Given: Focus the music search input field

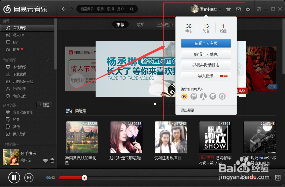Looking at the screenshot, I should tap(107, 9).
